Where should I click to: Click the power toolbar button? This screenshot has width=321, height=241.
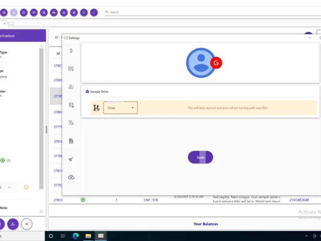(84, 12)
